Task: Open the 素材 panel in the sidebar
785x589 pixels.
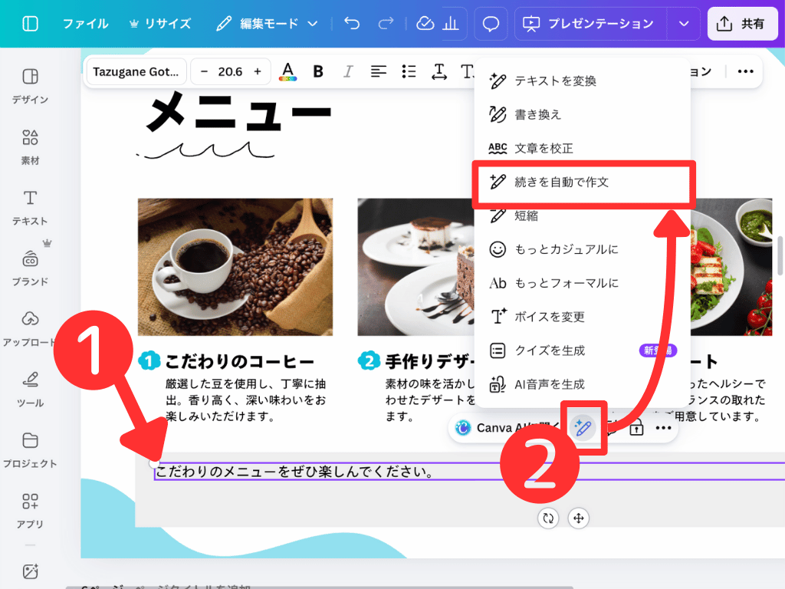Action: point(29,144)
